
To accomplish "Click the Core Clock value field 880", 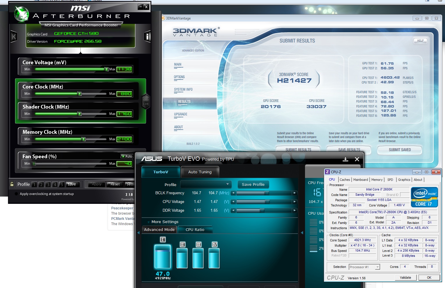I will coord(125,94).
